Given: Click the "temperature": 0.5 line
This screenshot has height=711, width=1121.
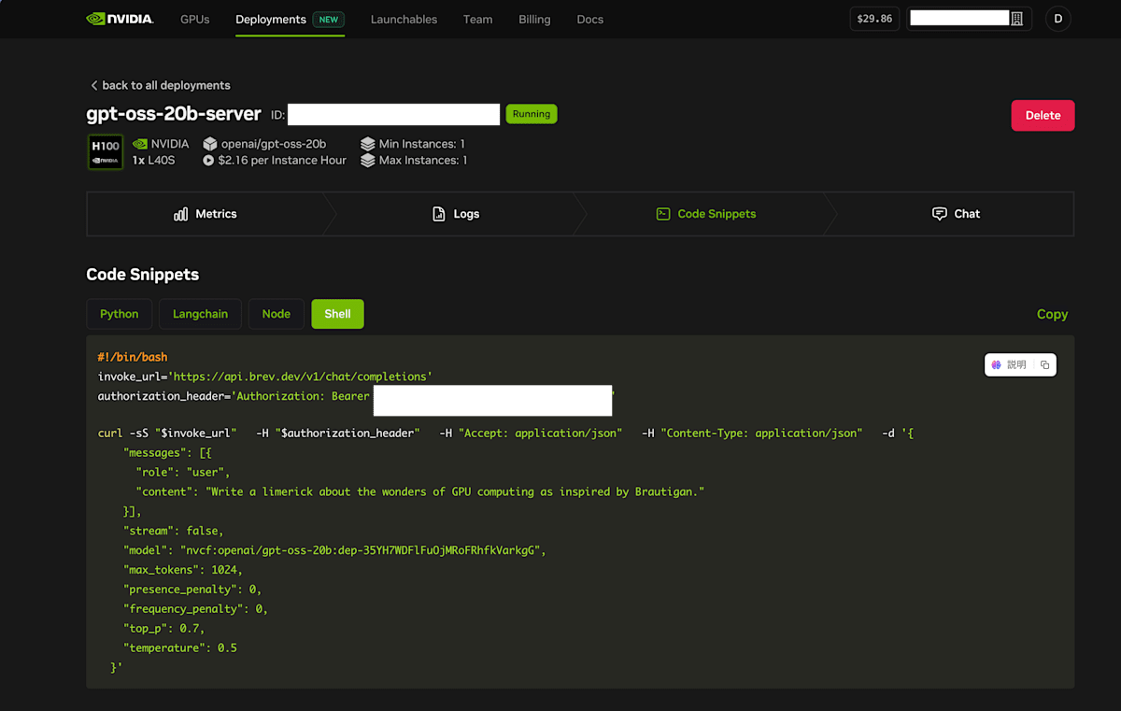Looking at the screenshot, I should pos(180,648).
